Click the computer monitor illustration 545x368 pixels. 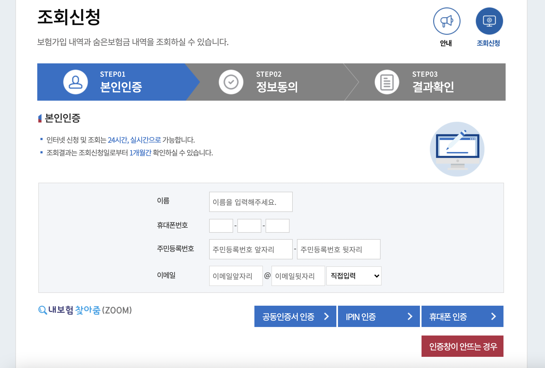pyautogui.click(x=457, y=149)
